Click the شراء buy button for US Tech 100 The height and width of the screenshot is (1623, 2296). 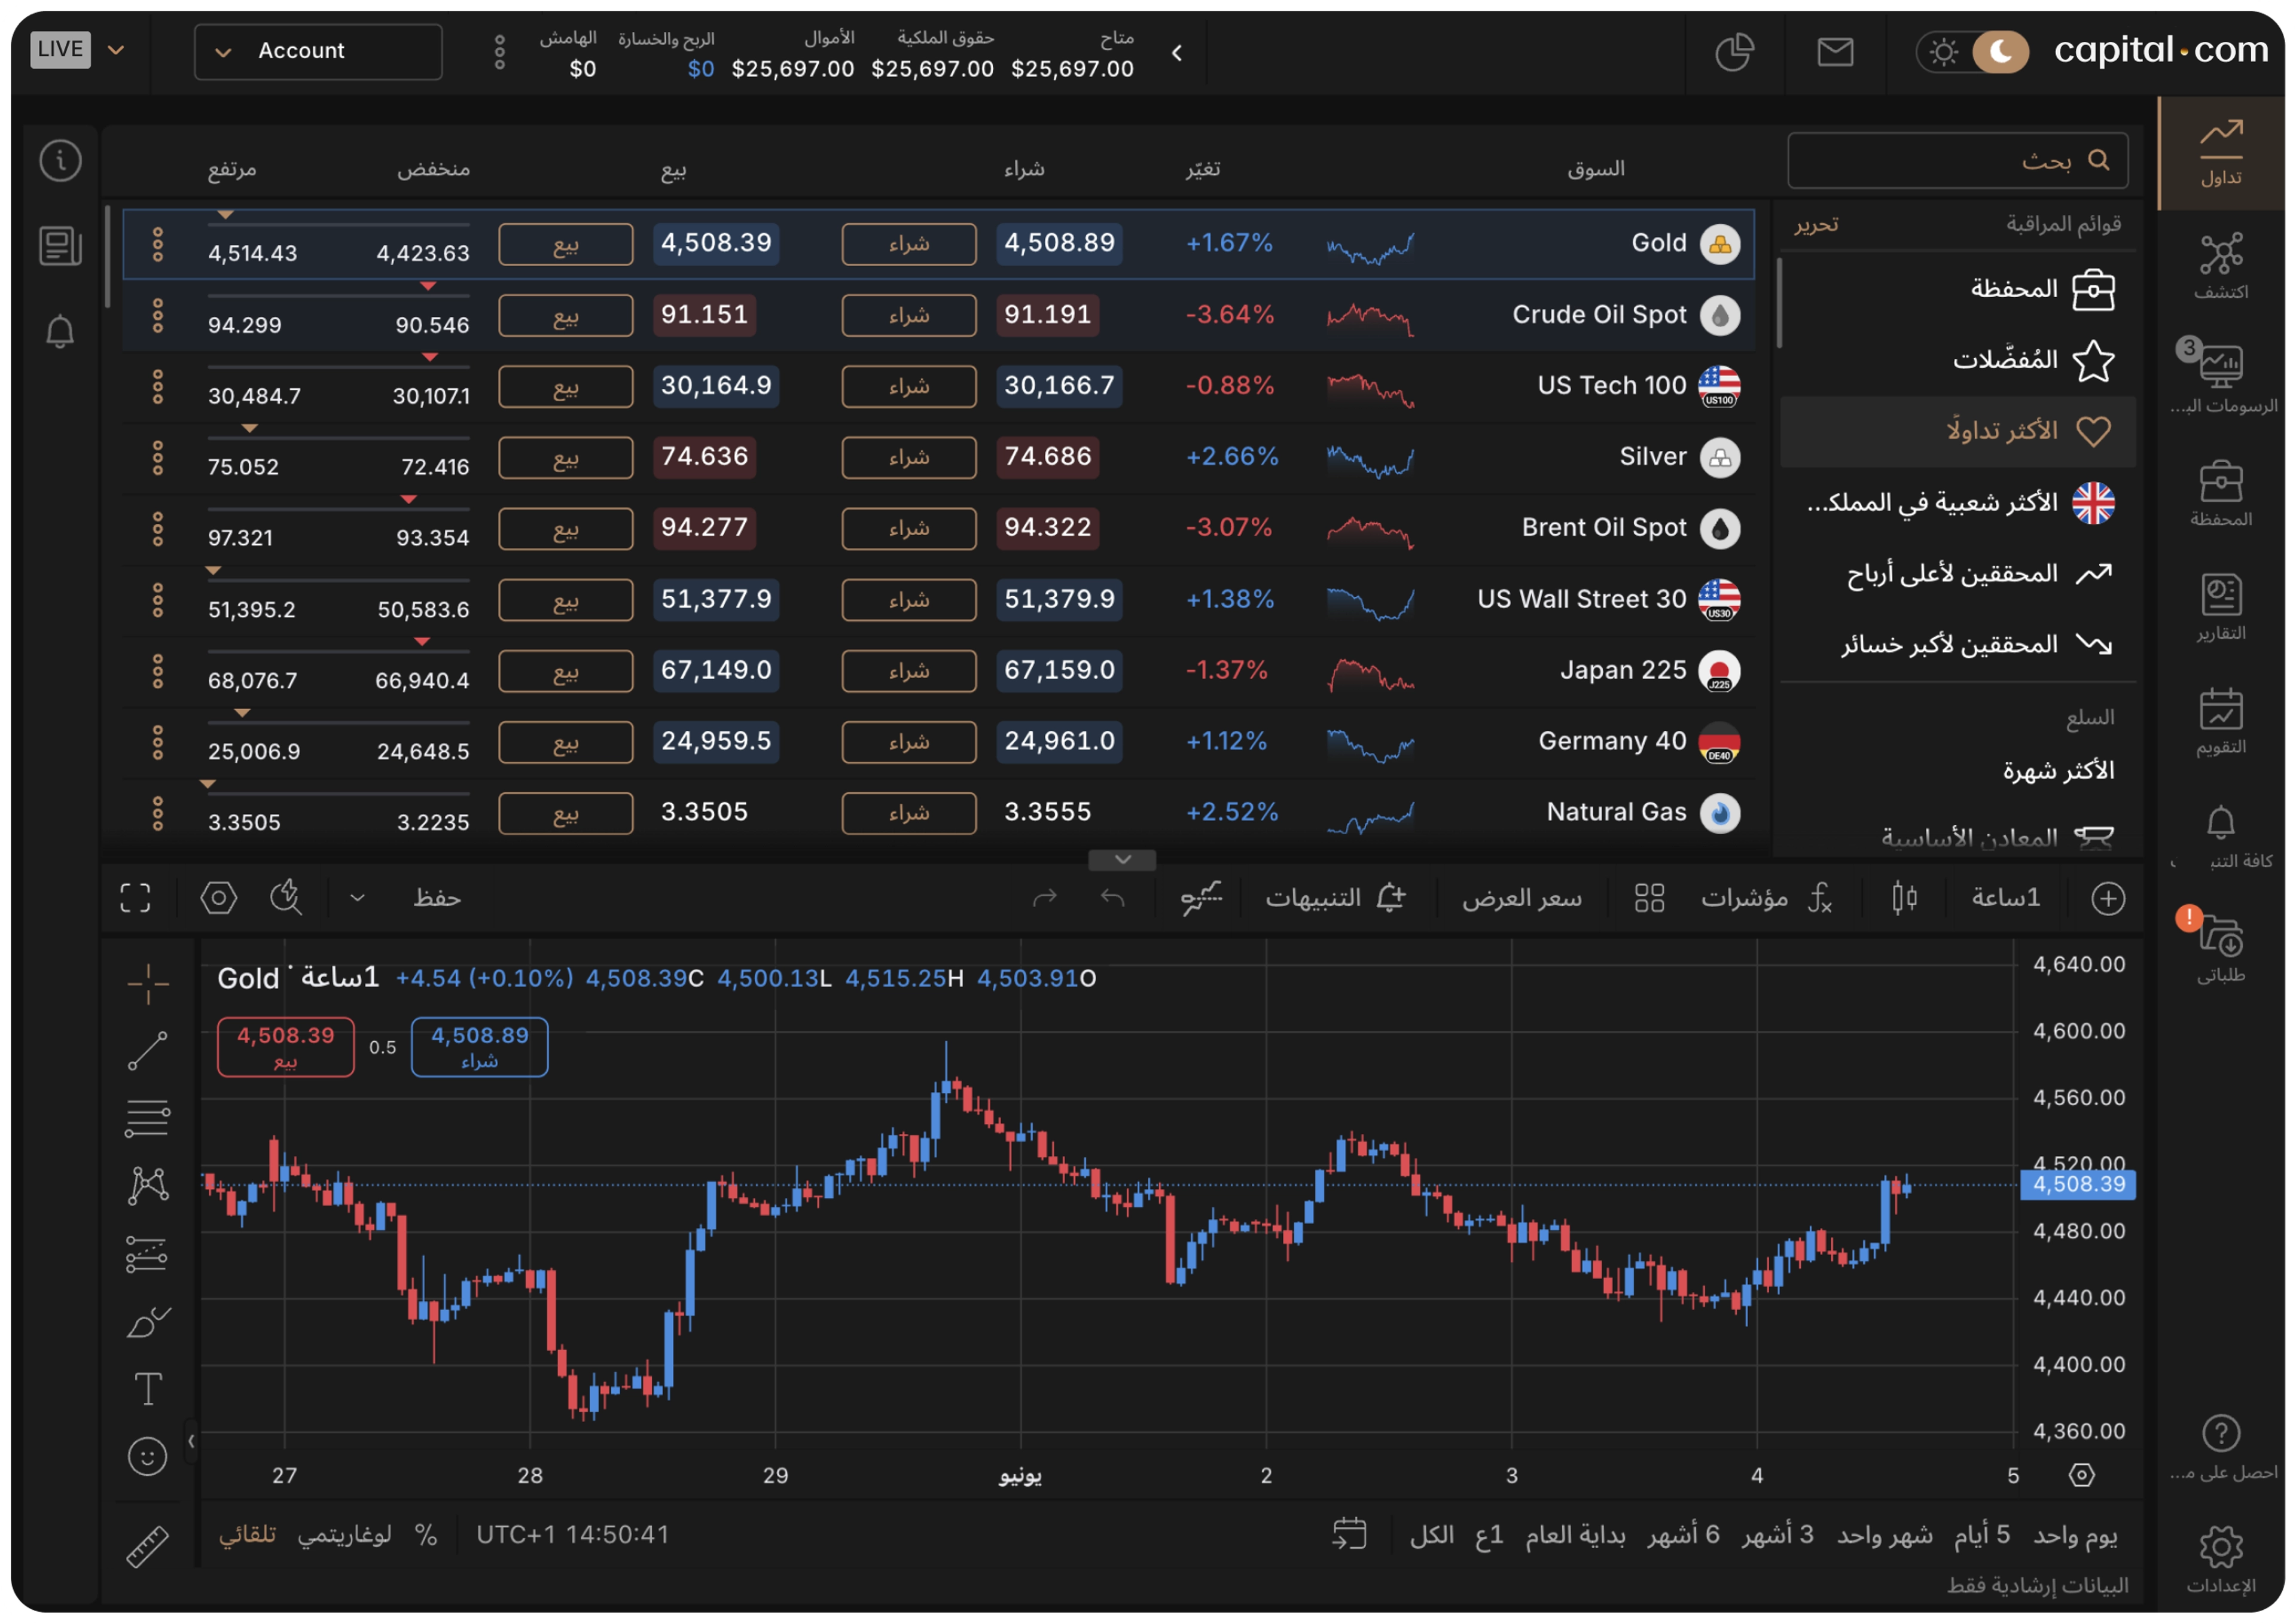tap(909, 386)
